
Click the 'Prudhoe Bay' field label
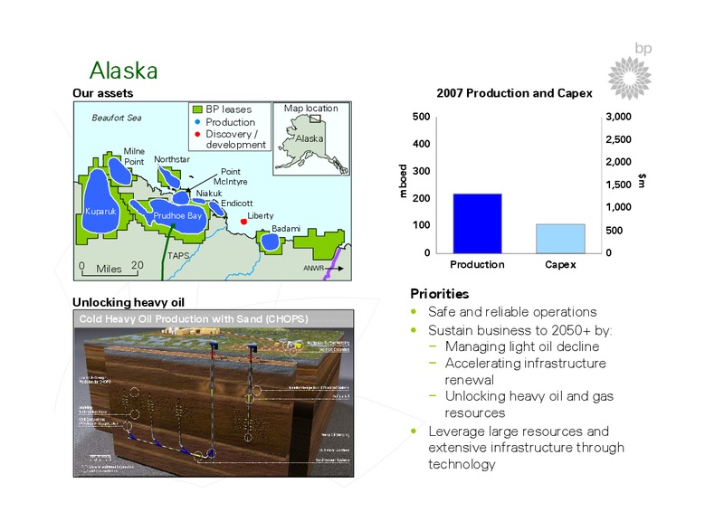[177, 215]
